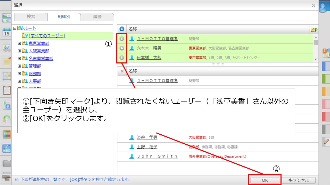Click the gray color tab on the right
This screenshot has height=185, width=330.
(x=326, y=129)
